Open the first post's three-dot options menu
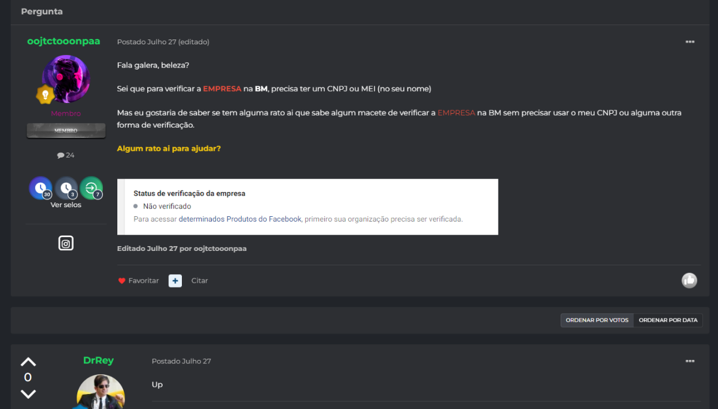718x409 pixels. click(x=690, y=42)
